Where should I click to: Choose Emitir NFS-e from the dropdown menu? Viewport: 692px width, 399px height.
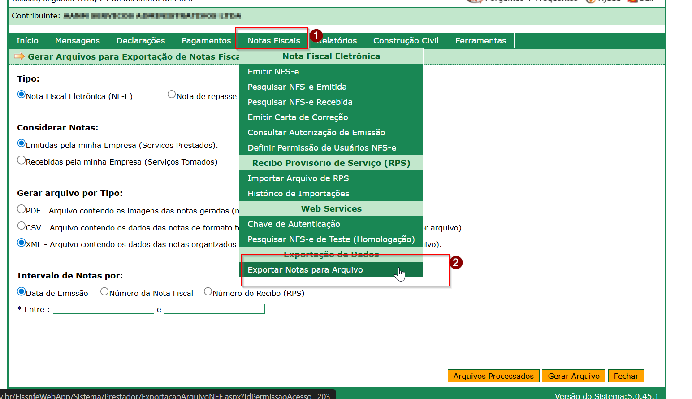(x=273, y=72)
